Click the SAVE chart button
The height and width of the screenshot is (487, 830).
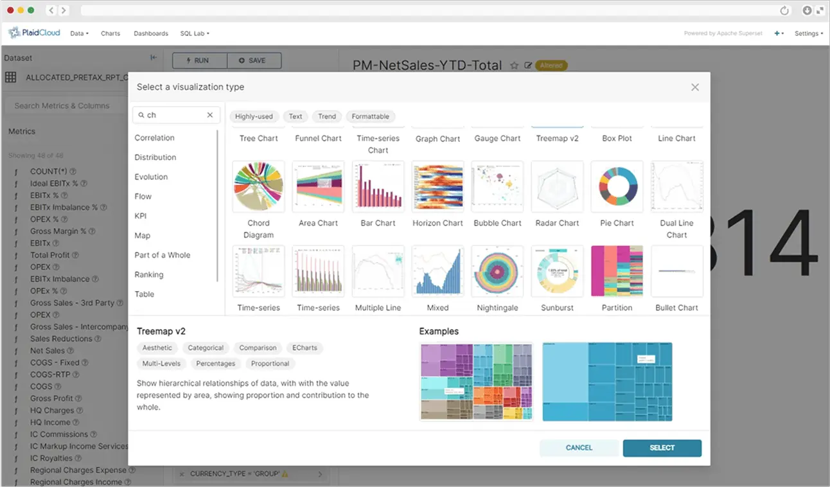coord(254,60)
